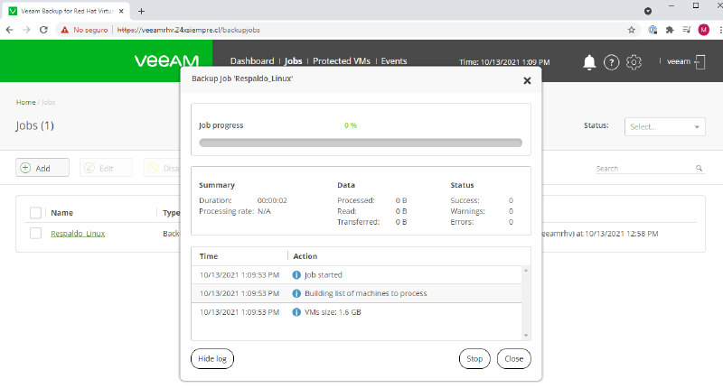Image resolution: width=723 pixels, height=388 pixels.
Task: Bookmark this page with the star icon
Action: [x=631, y=30]
